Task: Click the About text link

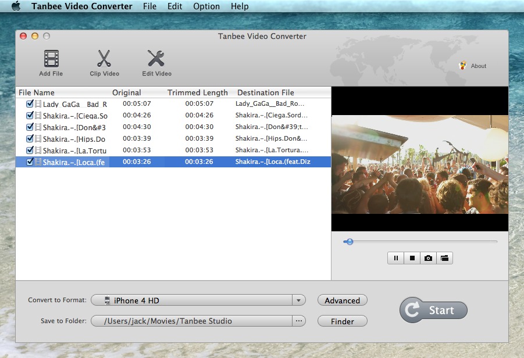Action: [x=479, y=66]
